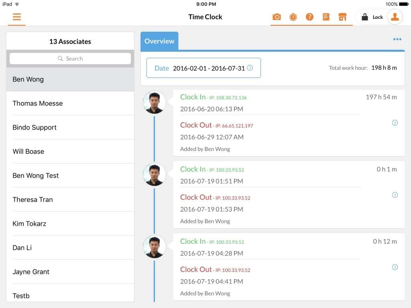Select the Overview tab
The image size is (411, 308).
[159, 41]
